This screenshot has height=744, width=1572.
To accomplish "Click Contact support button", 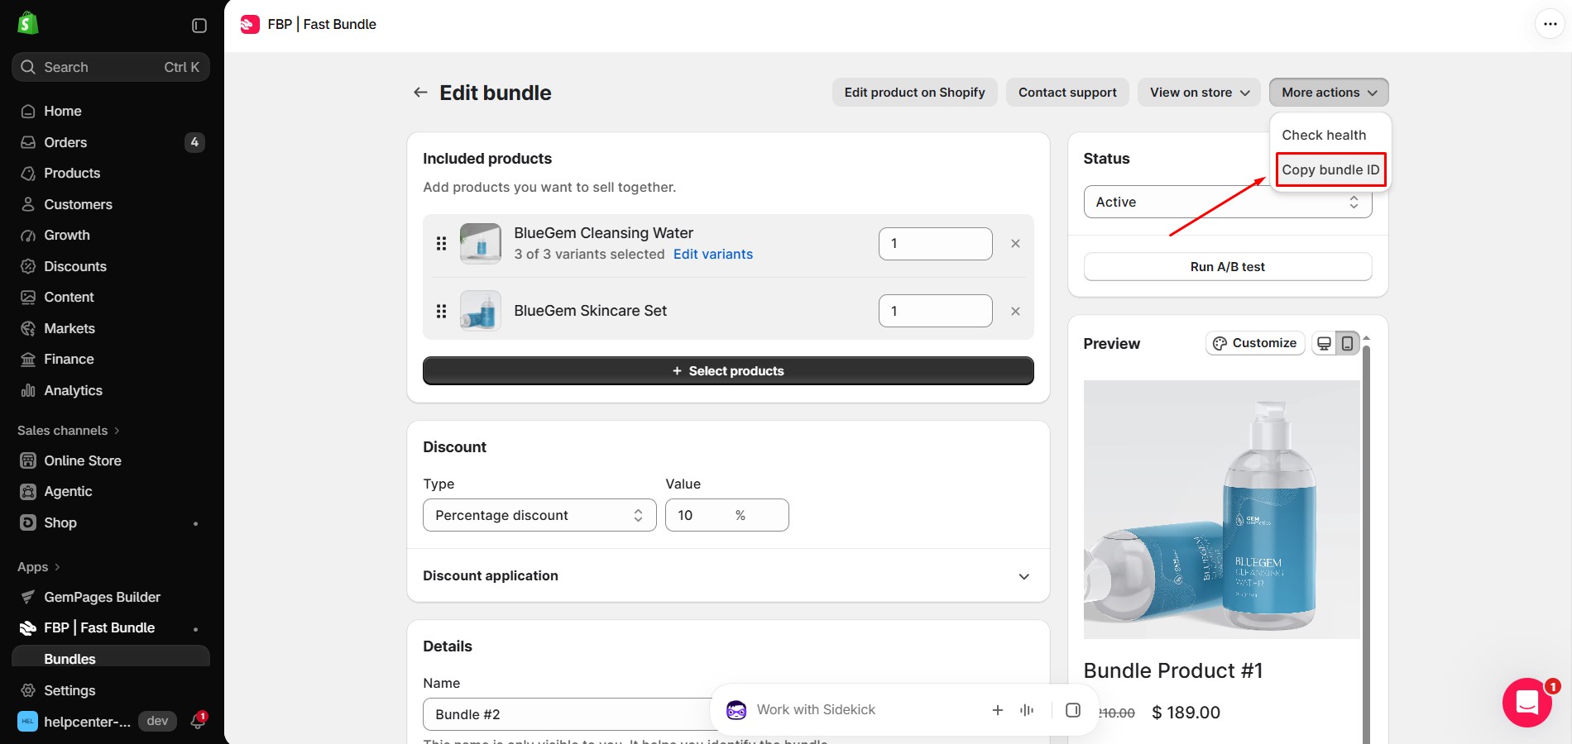I will (1067, 93).
